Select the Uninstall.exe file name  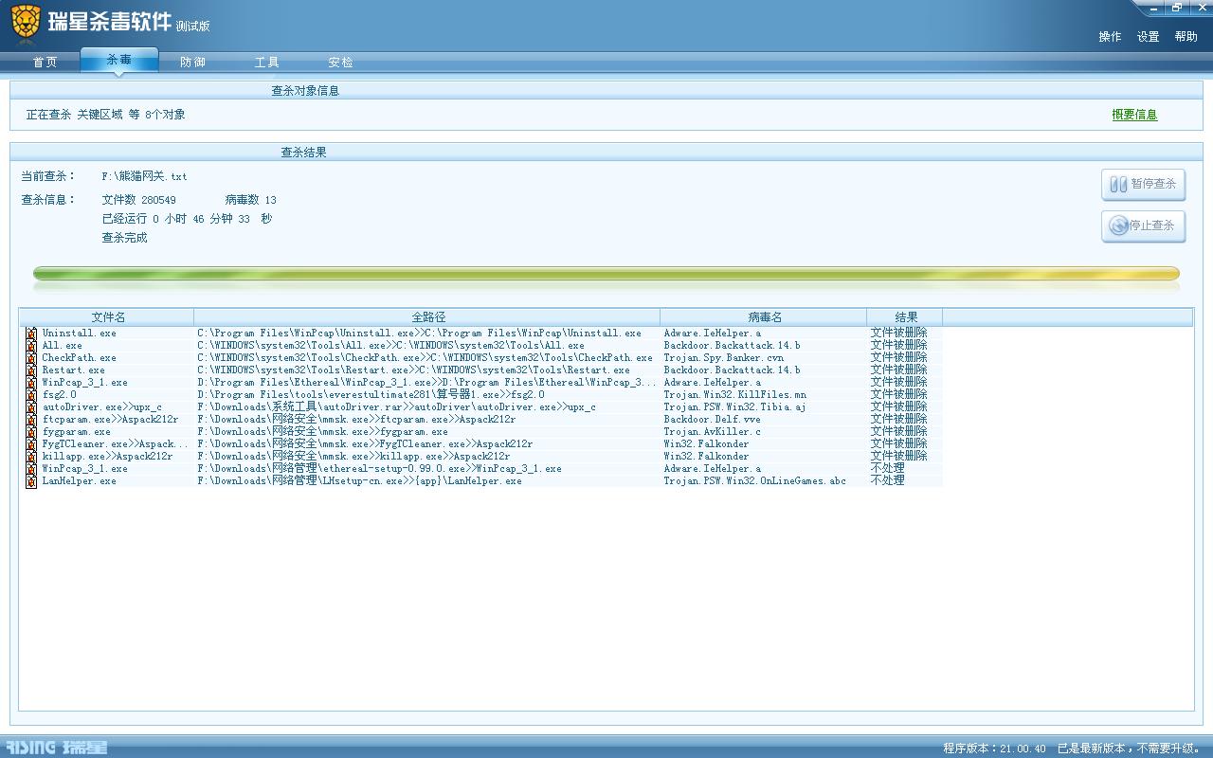click(79, 334)
